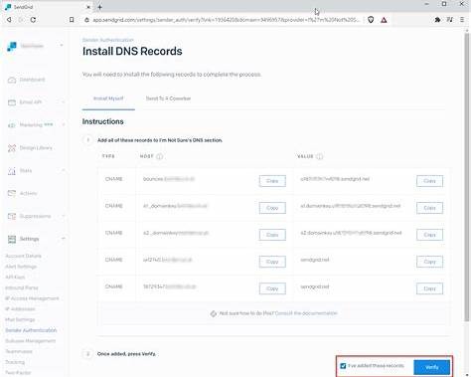Switch to the Install Myself tab

[x=108, y=98]
